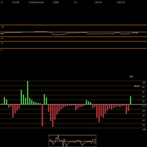This screenshot has width=147, height=147.
Task: Click the RSI value label '64.05'
Action: tap(135, 33)
